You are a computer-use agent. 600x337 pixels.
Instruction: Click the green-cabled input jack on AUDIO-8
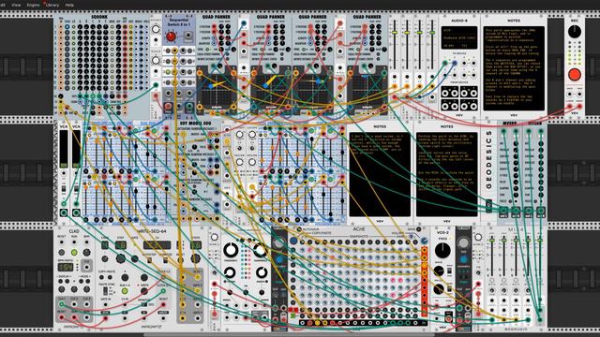[445, 63]
